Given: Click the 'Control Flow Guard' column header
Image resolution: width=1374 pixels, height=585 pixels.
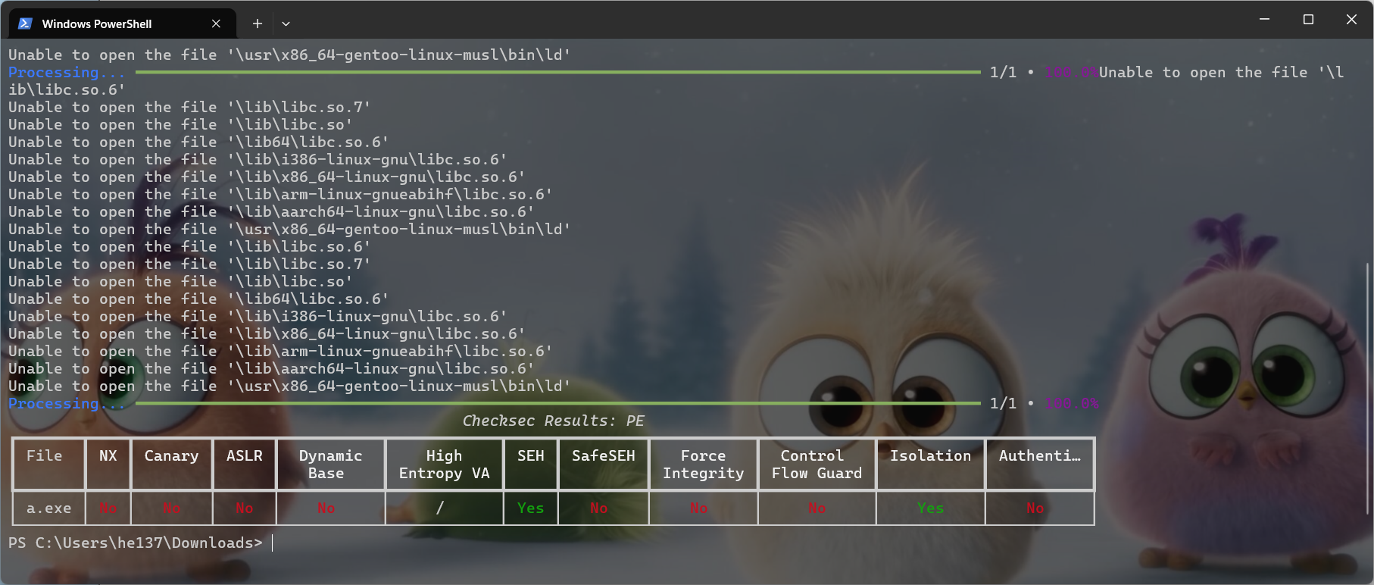Looking at the screenshot, I should click(x=817, y=464).
